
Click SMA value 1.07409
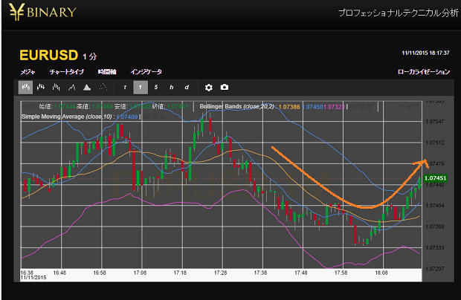[x=127, y=117]
